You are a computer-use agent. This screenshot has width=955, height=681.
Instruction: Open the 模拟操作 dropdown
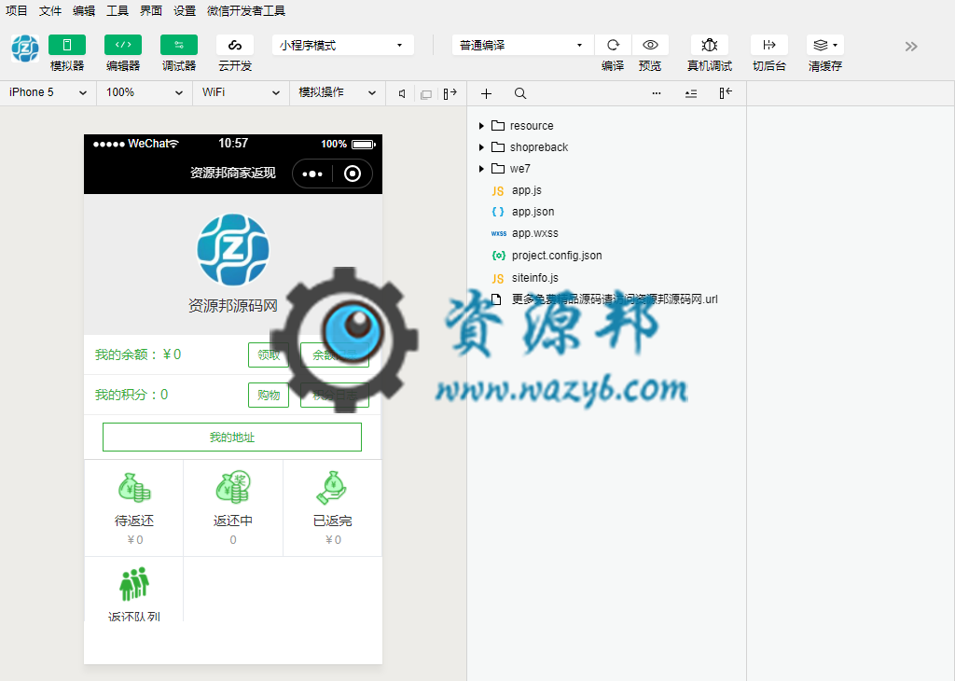338,92
